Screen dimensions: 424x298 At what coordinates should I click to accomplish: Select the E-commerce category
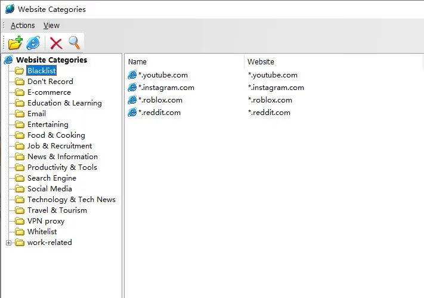49,92
